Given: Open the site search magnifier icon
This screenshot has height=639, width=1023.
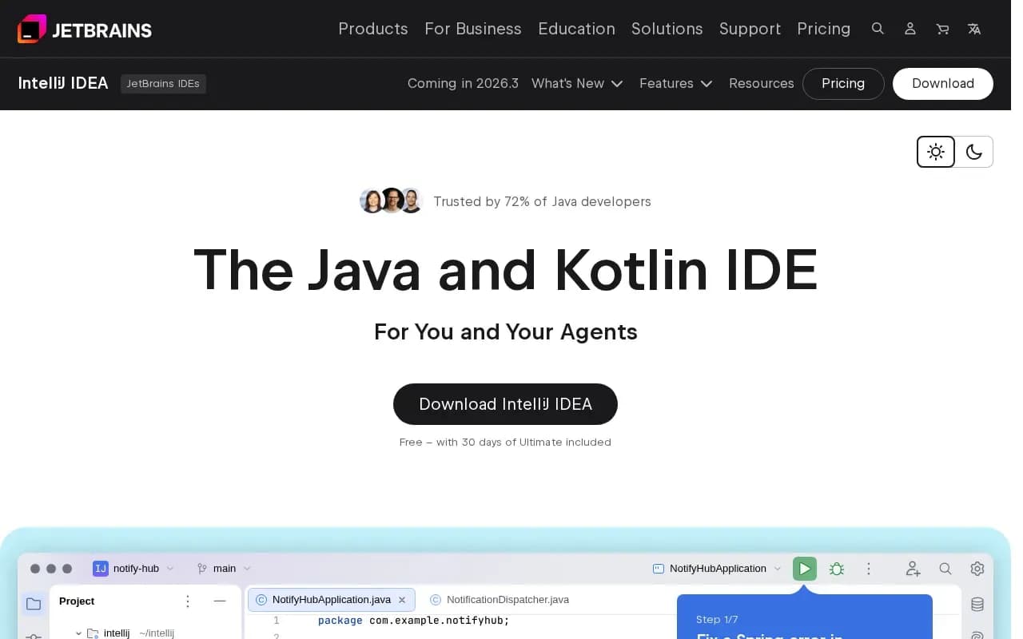Looking at the screenshot, I should point(878,29).
